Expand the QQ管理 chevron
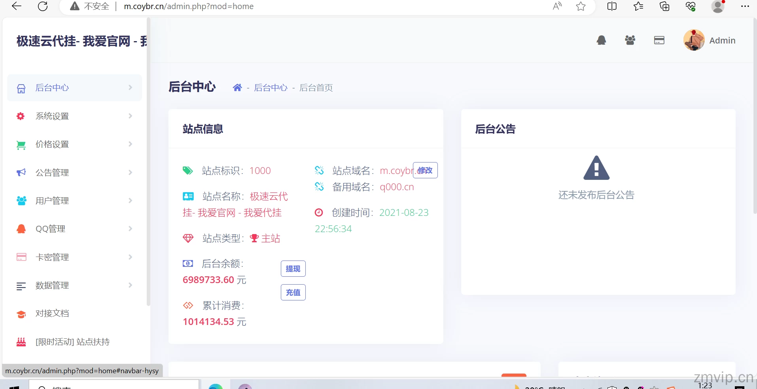 point(130,228)
